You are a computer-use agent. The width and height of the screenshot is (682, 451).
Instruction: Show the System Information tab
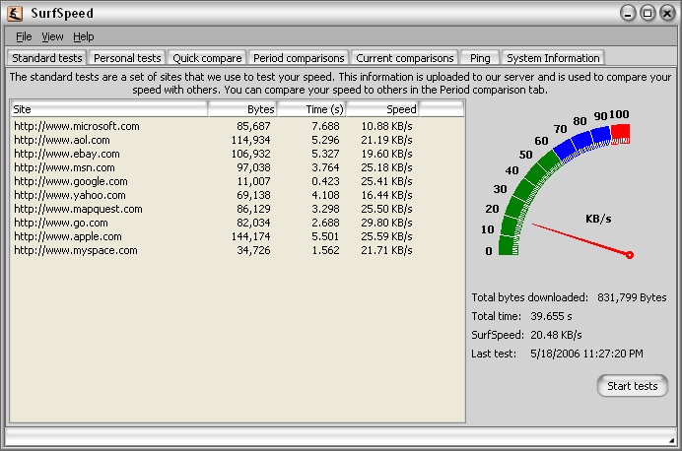(552, 58)
